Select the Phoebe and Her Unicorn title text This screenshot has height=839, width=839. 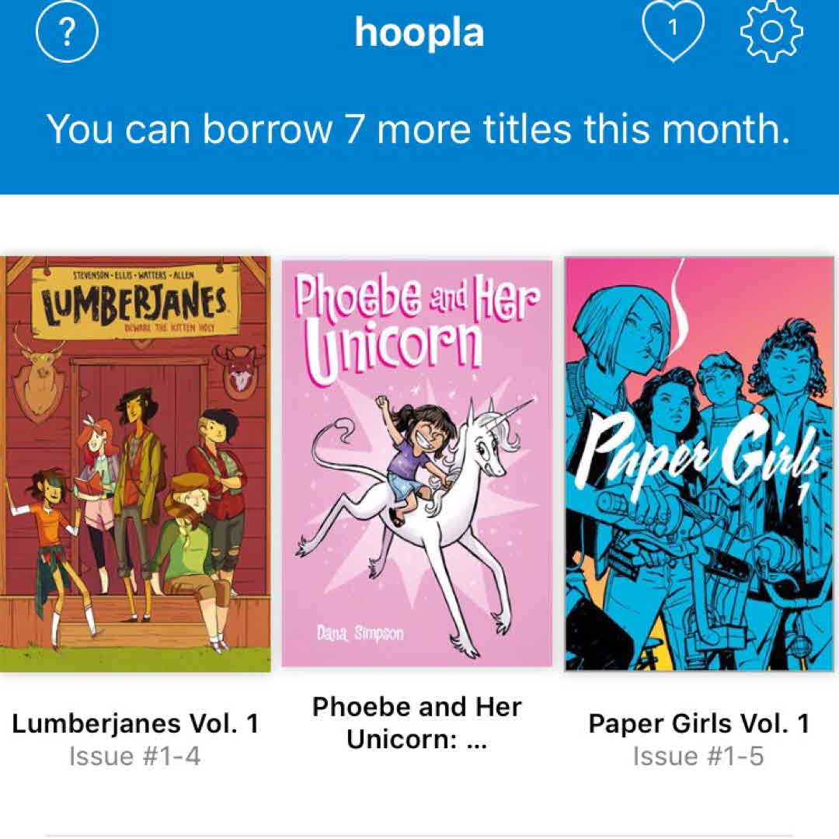pyautogui.click(x=417, y=723)
